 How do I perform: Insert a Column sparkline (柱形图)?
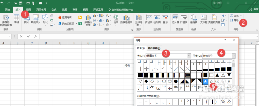pos(157,19)
